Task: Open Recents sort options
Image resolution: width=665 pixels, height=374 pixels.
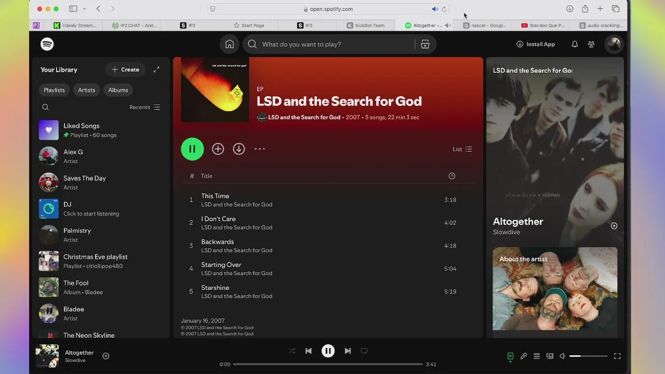Action: tap(145, 107)
